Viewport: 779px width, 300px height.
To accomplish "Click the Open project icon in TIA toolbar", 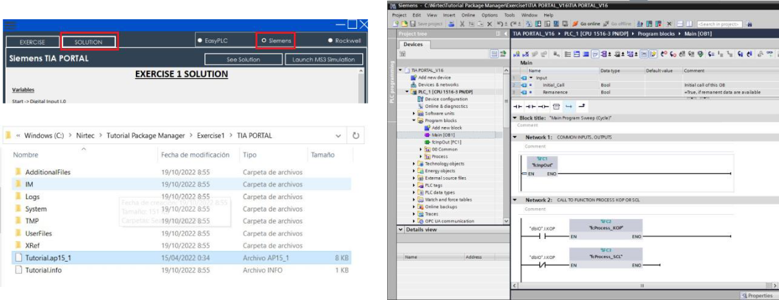I will [404, 24].
